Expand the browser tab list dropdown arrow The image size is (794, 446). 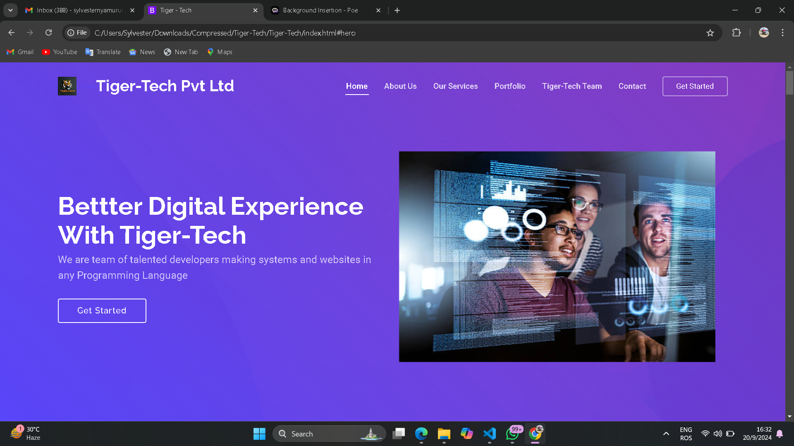pyautogui.click(x=10, y=10)
